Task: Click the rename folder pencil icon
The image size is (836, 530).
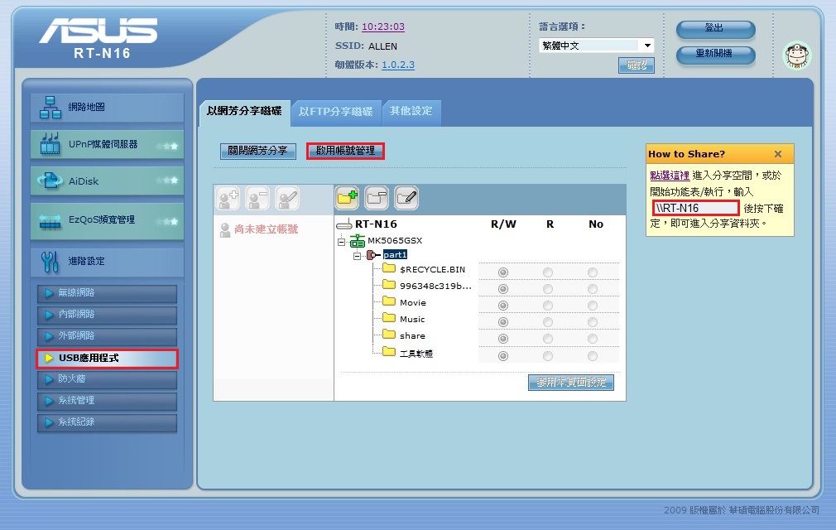Action: point(406,199)
